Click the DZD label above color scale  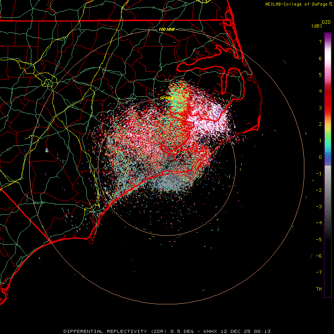(x=326, y=22)
